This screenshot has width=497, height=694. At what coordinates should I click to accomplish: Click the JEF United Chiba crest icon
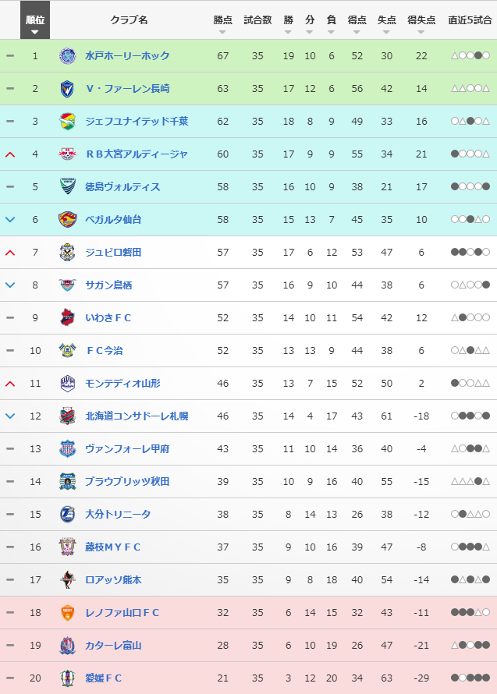click(x=68, y=122)
